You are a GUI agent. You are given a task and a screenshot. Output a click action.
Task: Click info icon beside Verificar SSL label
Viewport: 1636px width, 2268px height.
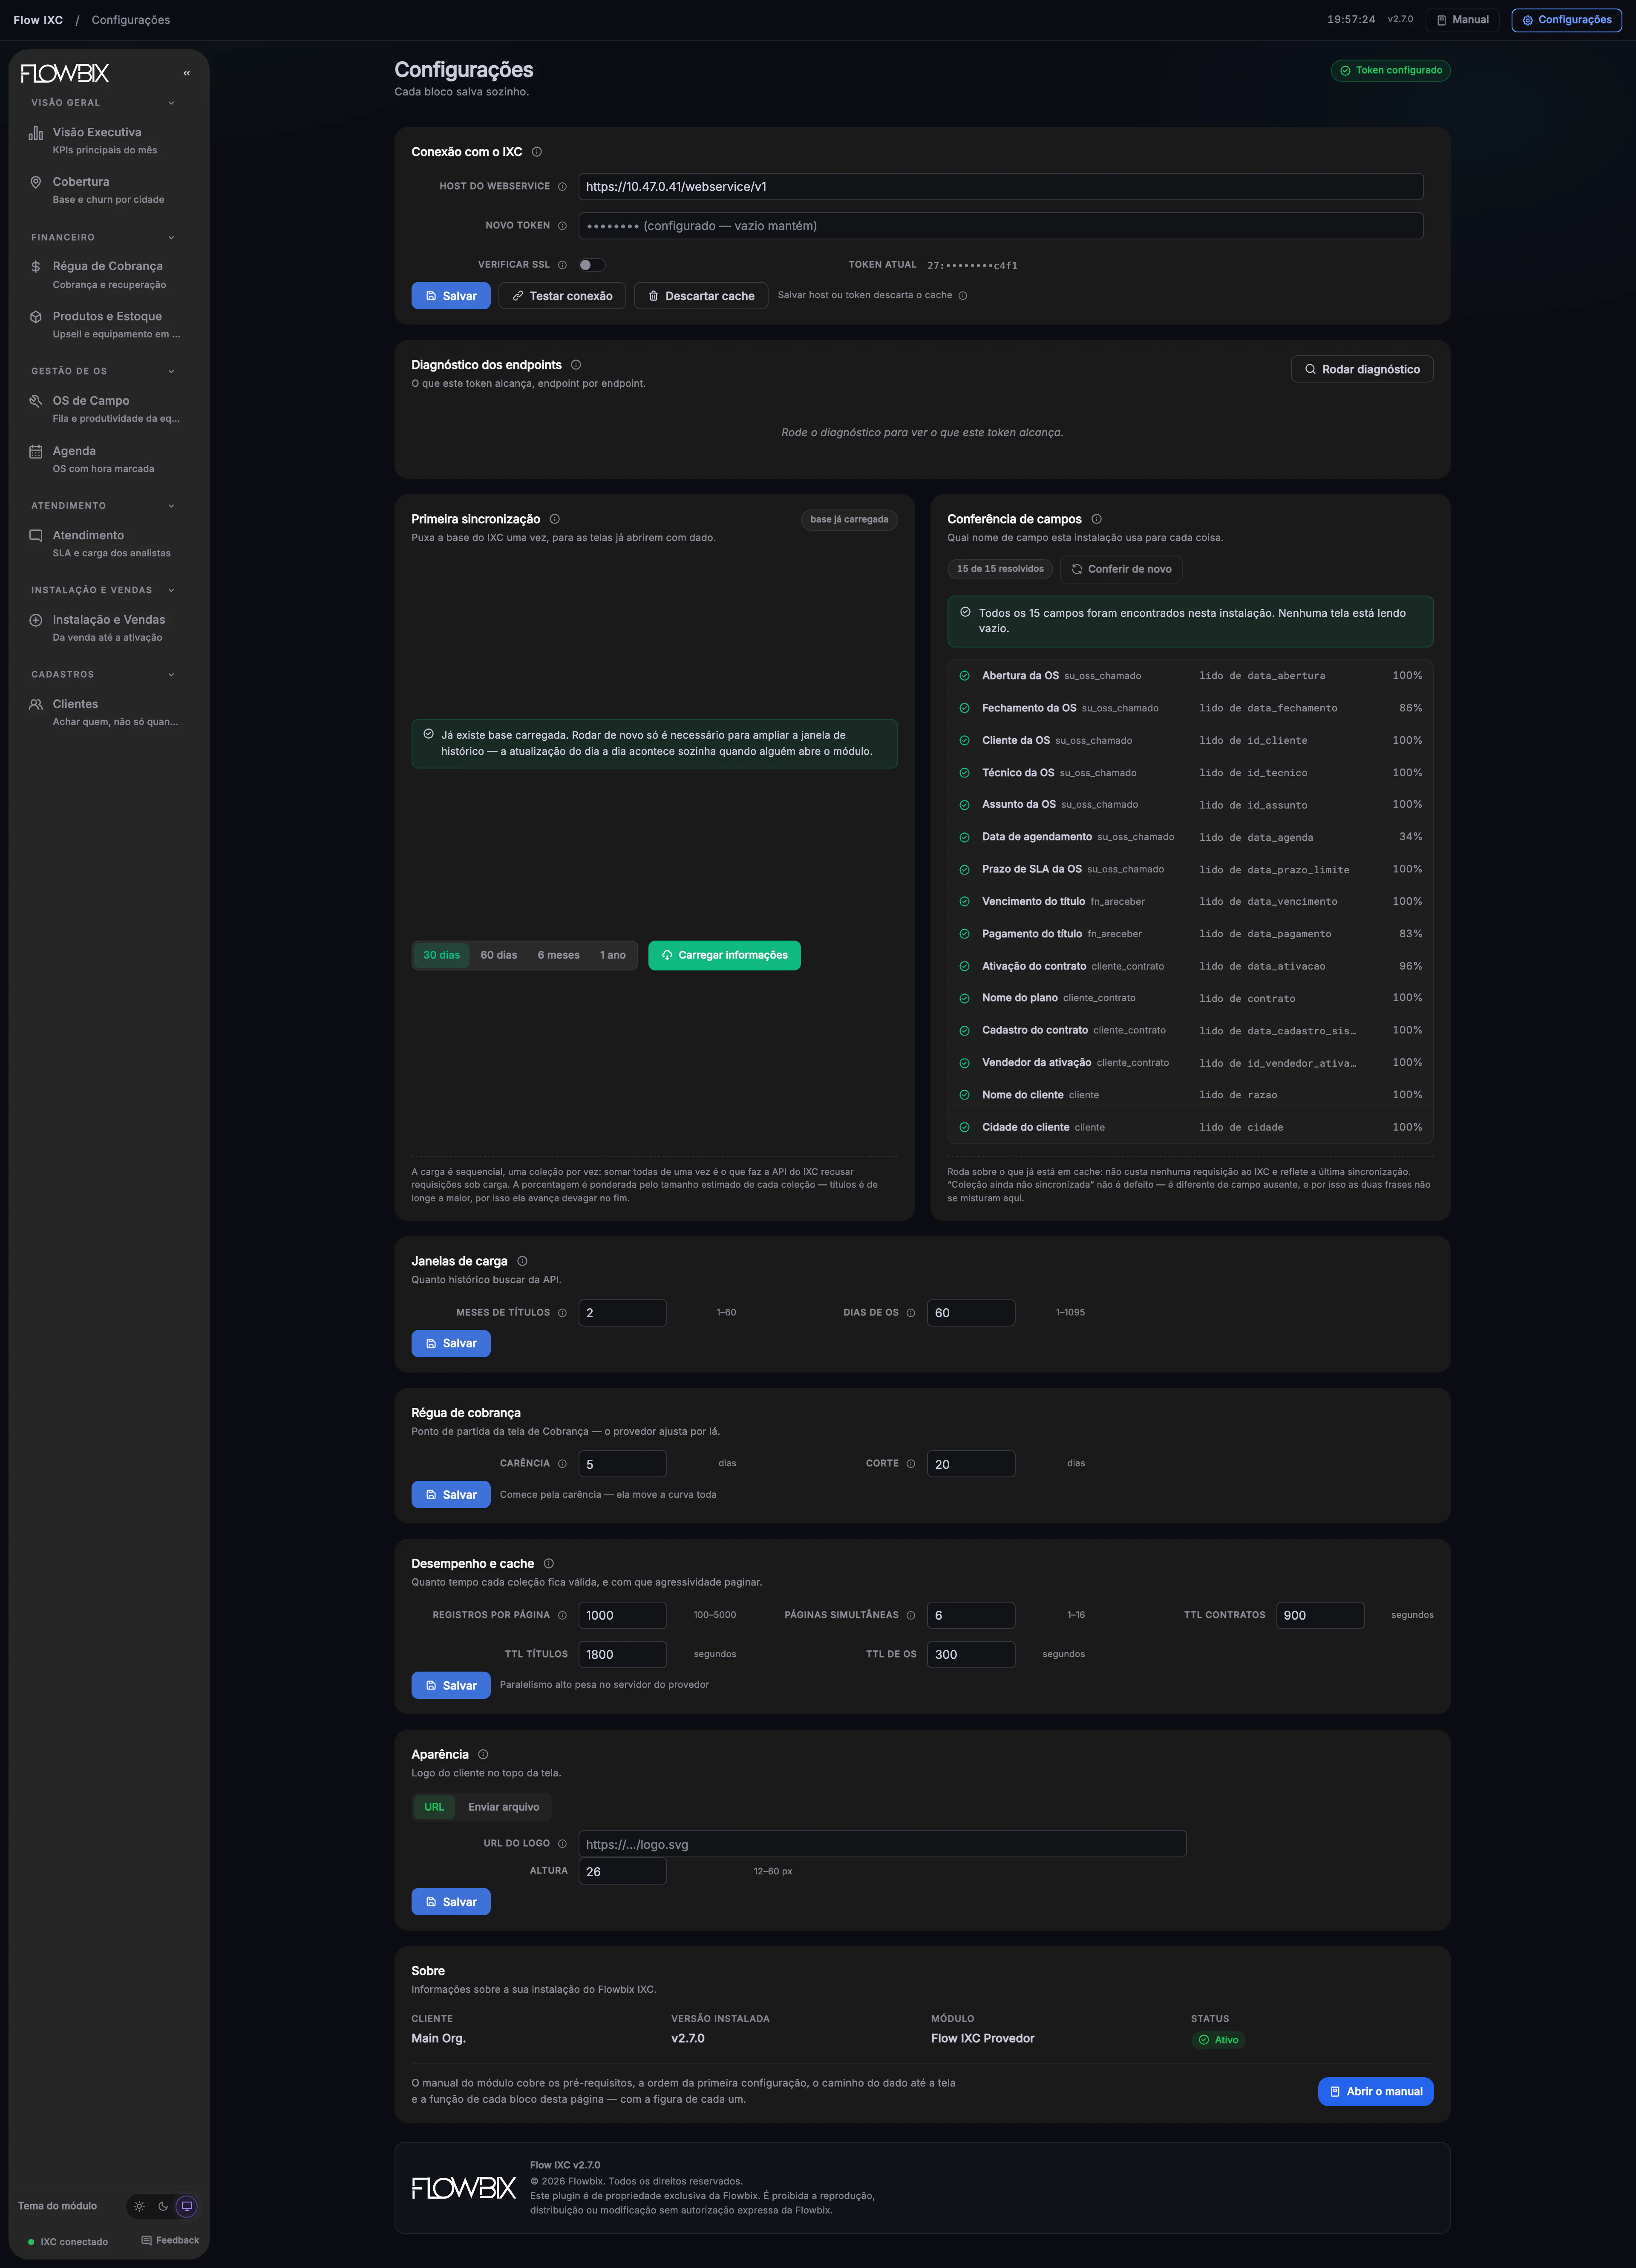[x=562, y=265]
